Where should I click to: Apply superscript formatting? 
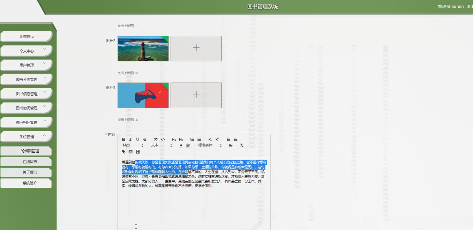217,139
